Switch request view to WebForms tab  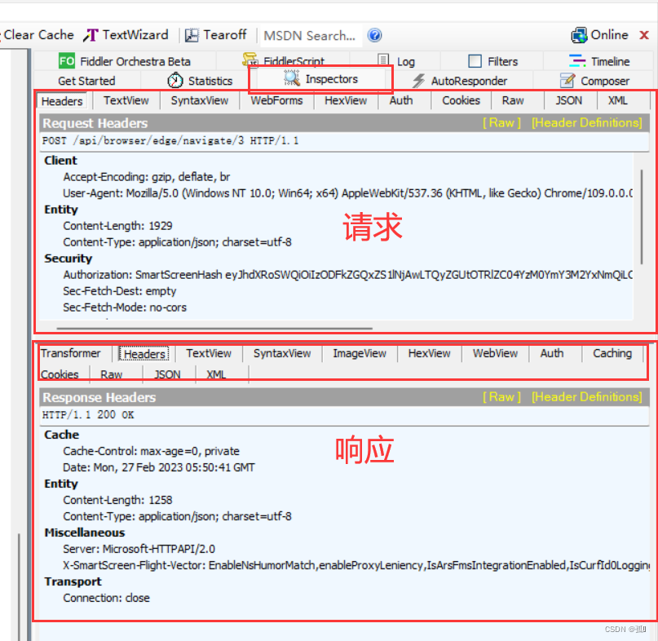[276, 99]
